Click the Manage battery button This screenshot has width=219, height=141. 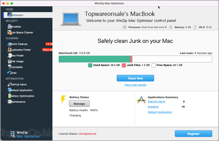pyautogui.click(x=79, y=104)
